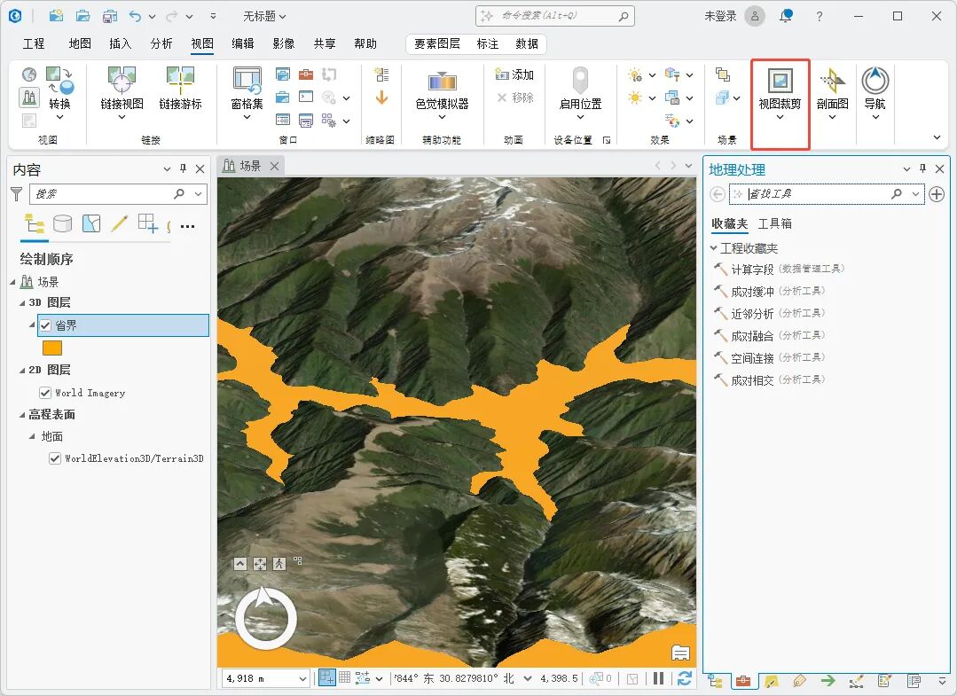Click the red toolbox icon in window group
Viewport: 957px width, 696px height.
pos(306,74)
